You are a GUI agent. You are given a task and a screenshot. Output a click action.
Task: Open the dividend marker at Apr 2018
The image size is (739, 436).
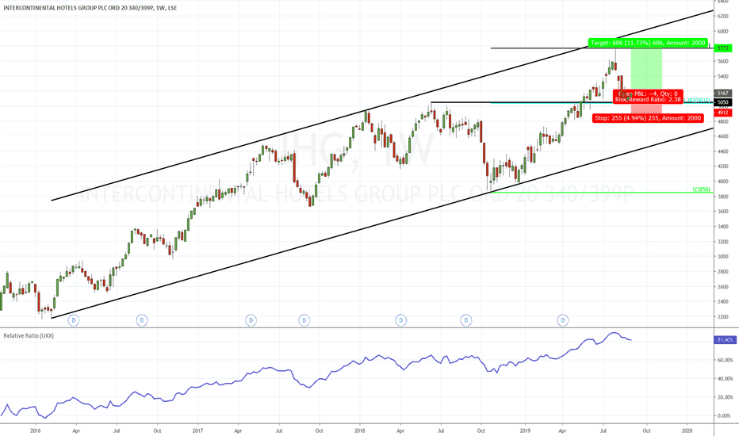[400, 320]
